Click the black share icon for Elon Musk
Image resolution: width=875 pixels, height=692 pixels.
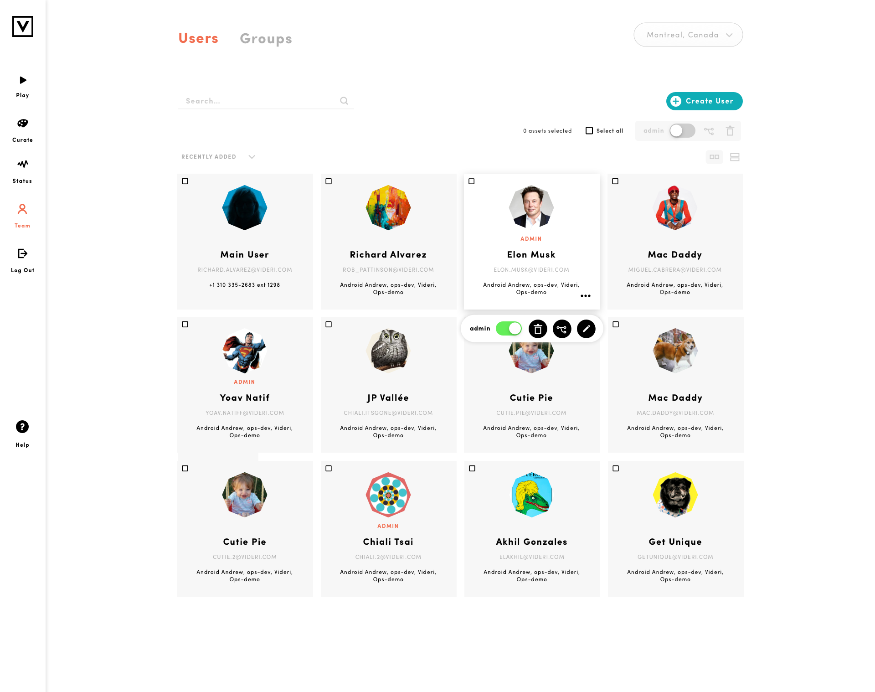562,329
